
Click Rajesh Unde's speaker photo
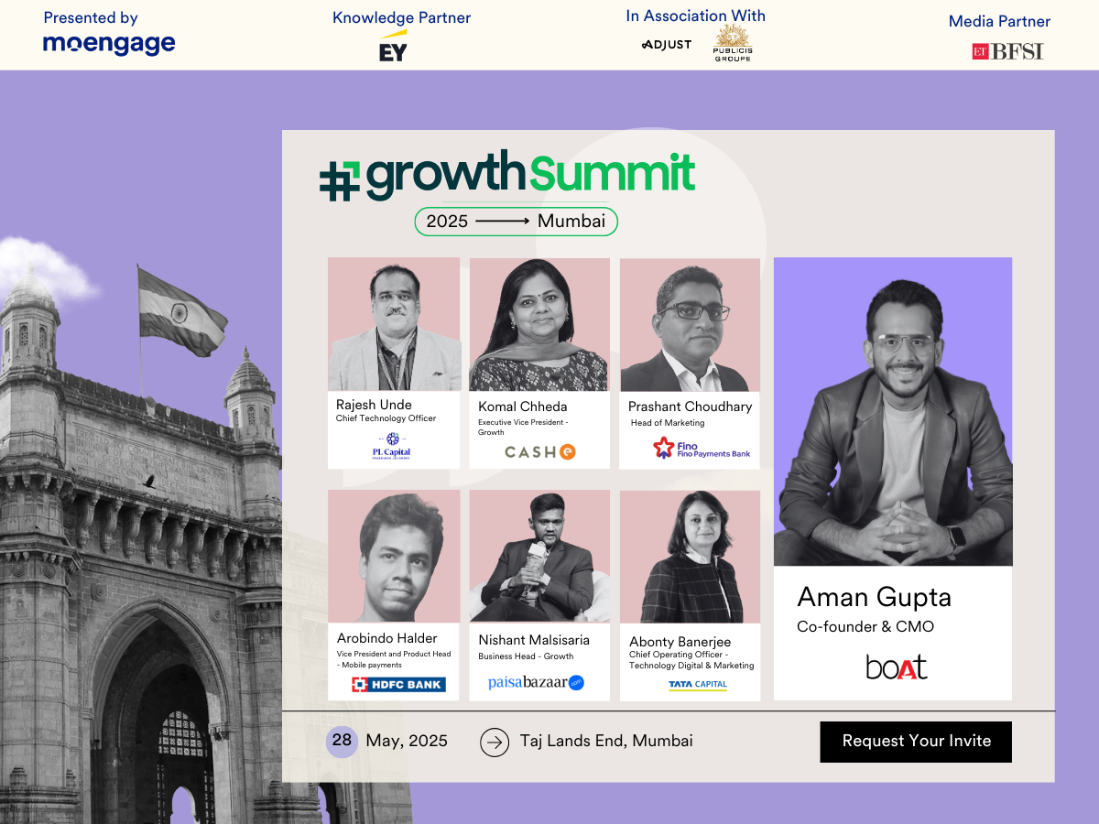[394, 324]
